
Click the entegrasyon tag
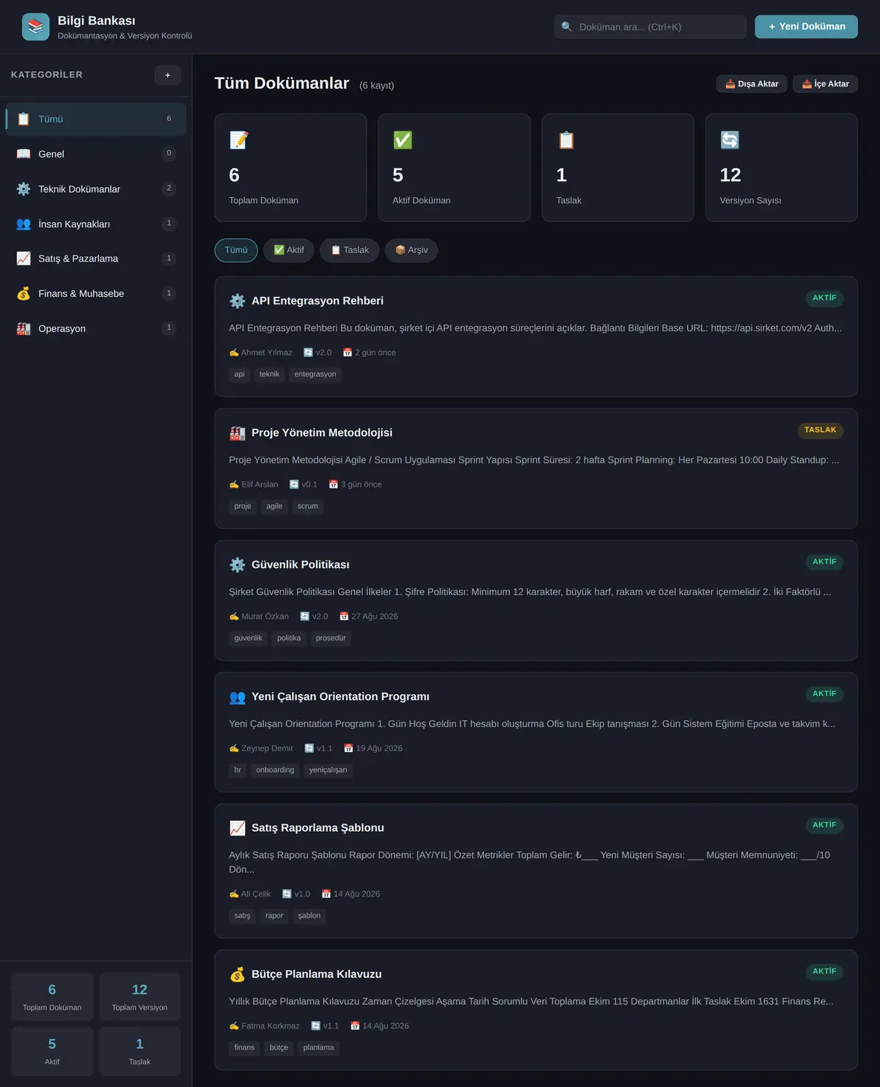(315, 375)
